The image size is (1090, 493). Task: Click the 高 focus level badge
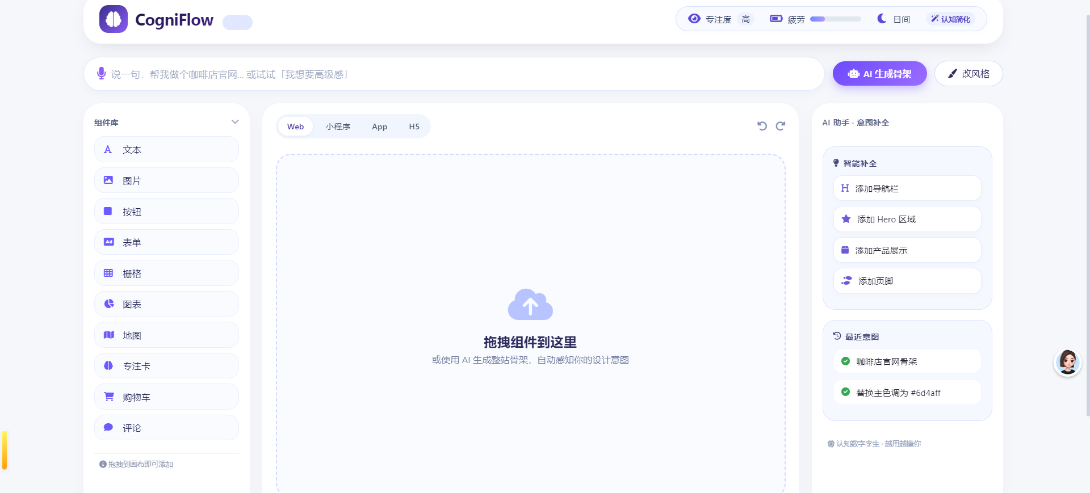tap(746, 19)
